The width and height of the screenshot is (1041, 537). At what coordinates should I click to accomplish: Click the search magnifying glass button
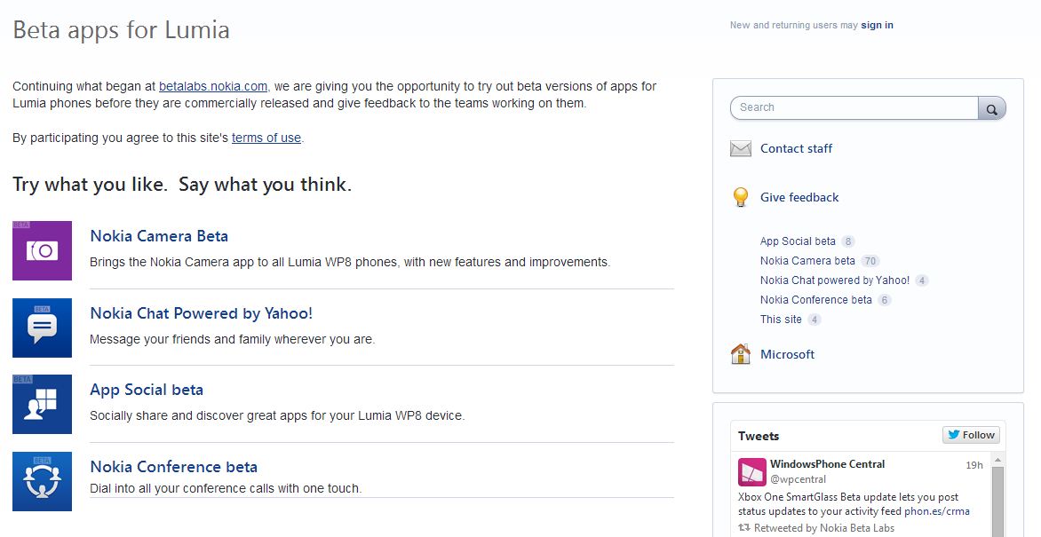[x=991, y=108]
